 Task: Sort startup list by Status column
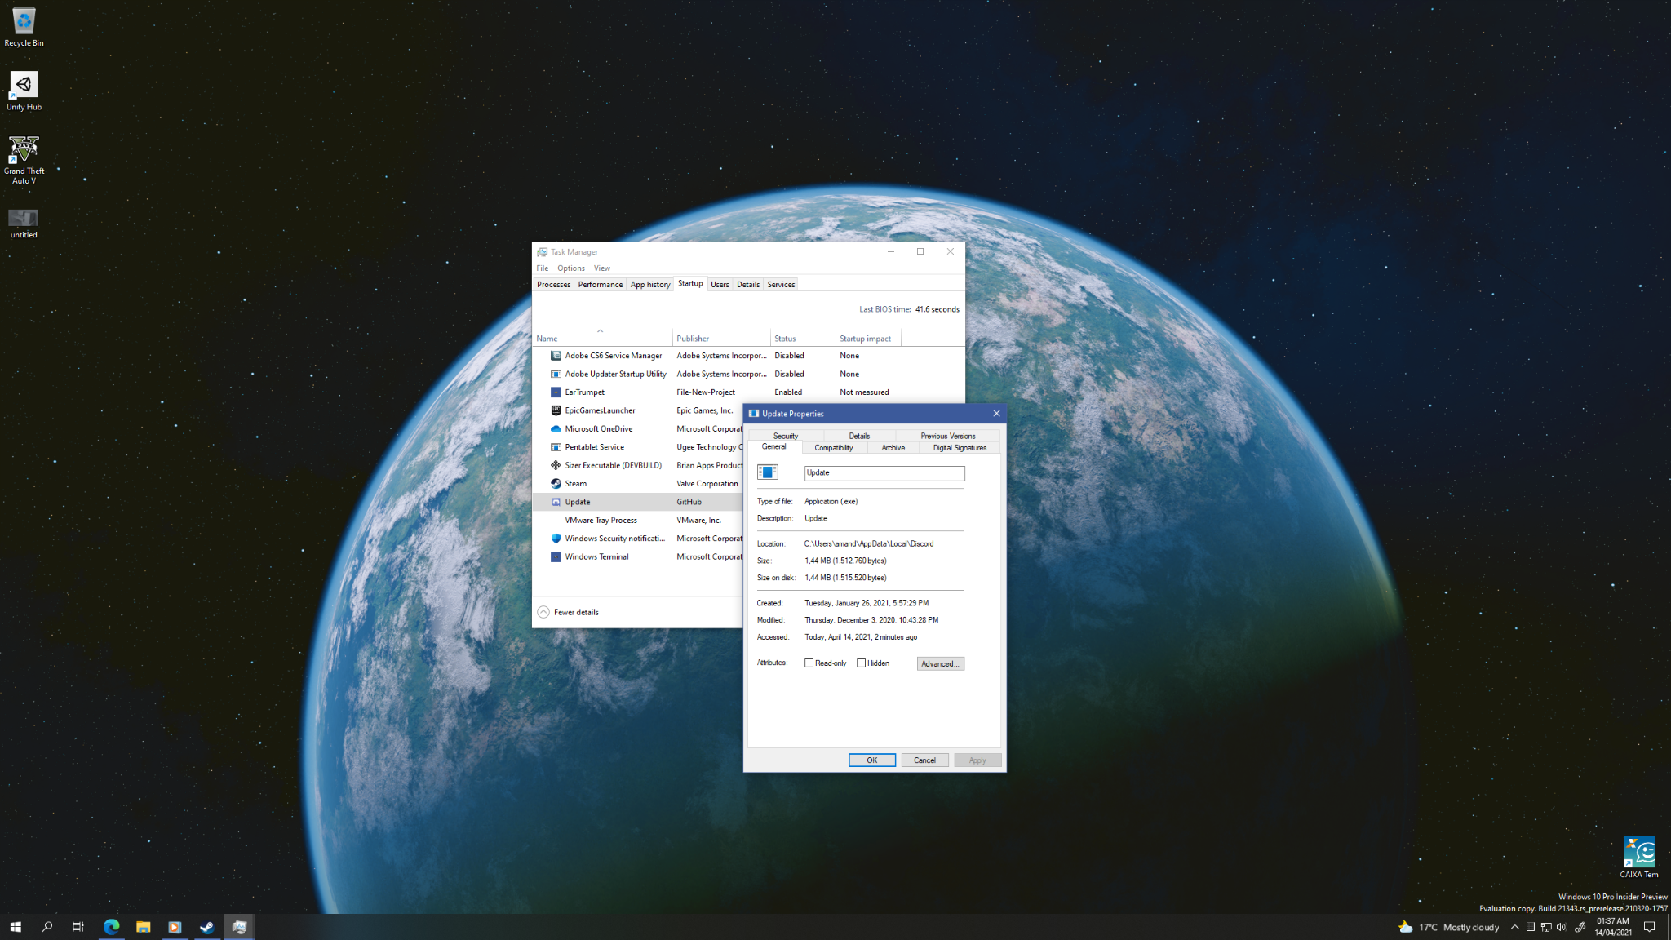pos(803,338)
